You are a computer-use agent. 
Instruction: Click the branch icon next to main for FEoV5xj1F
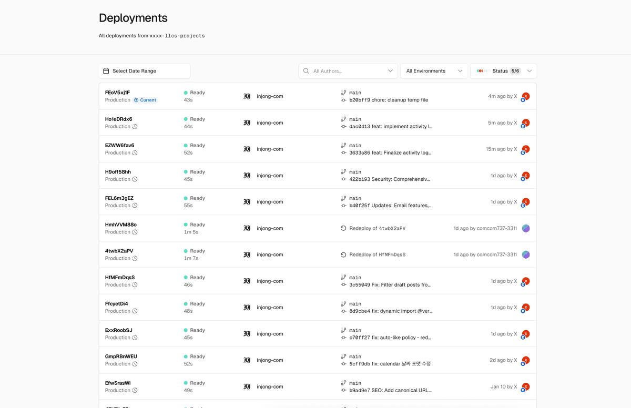point(343,93)
